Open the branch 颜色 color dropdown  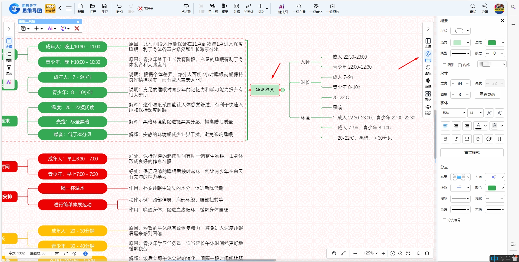pyautogui.click(x=495, y=188)
